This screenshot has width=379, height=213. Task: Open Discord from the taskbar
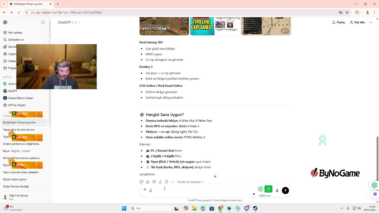pos(247,208)
